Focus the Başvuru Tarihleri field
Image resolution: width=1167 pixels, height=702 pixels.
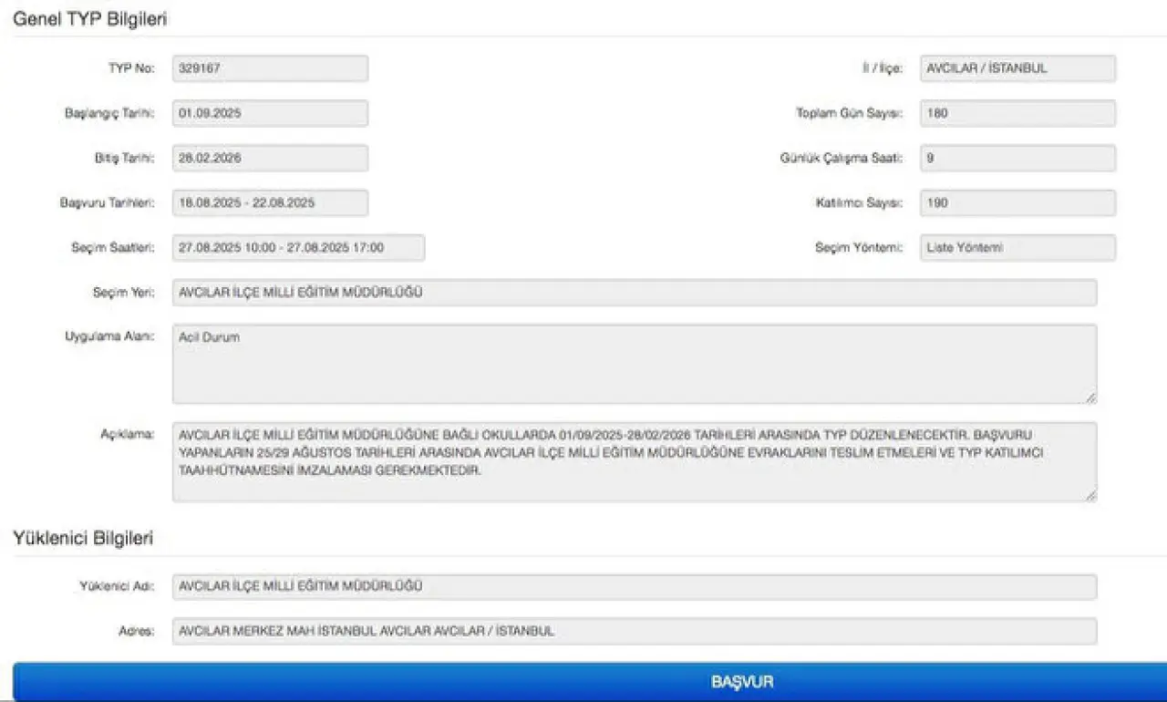coord(270,202)
